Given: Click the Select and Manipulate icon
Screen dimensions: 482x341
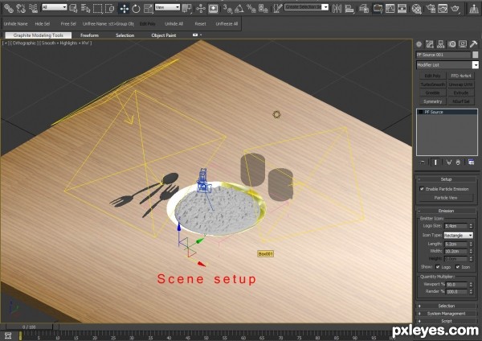Looking at the screenshot, I should [200, 8].
